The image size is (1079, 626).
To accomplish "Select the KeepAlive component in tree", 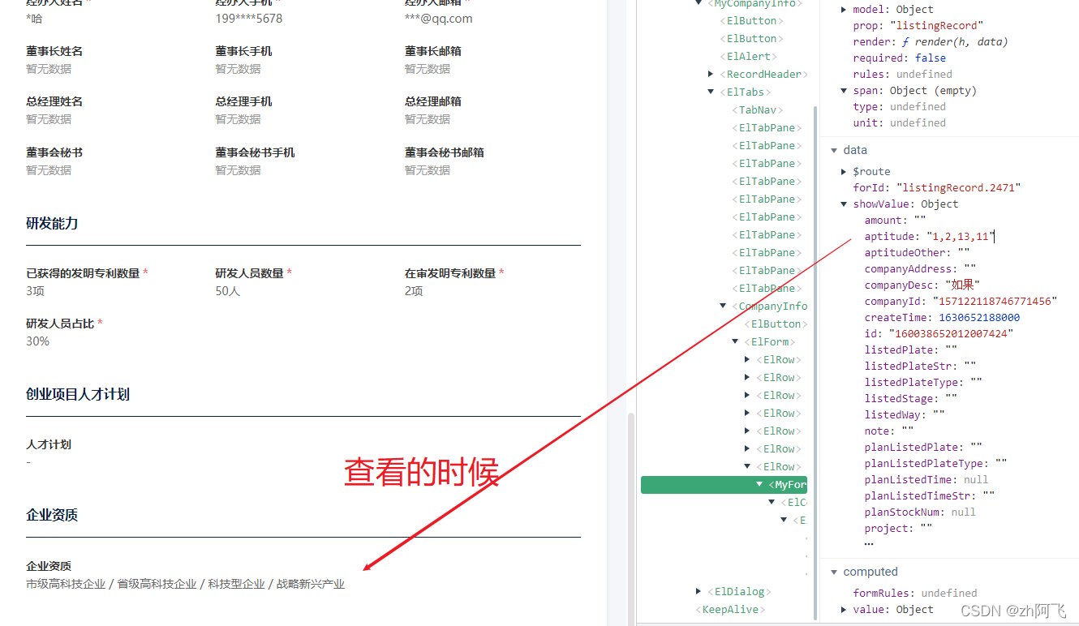I will (730, 609).
